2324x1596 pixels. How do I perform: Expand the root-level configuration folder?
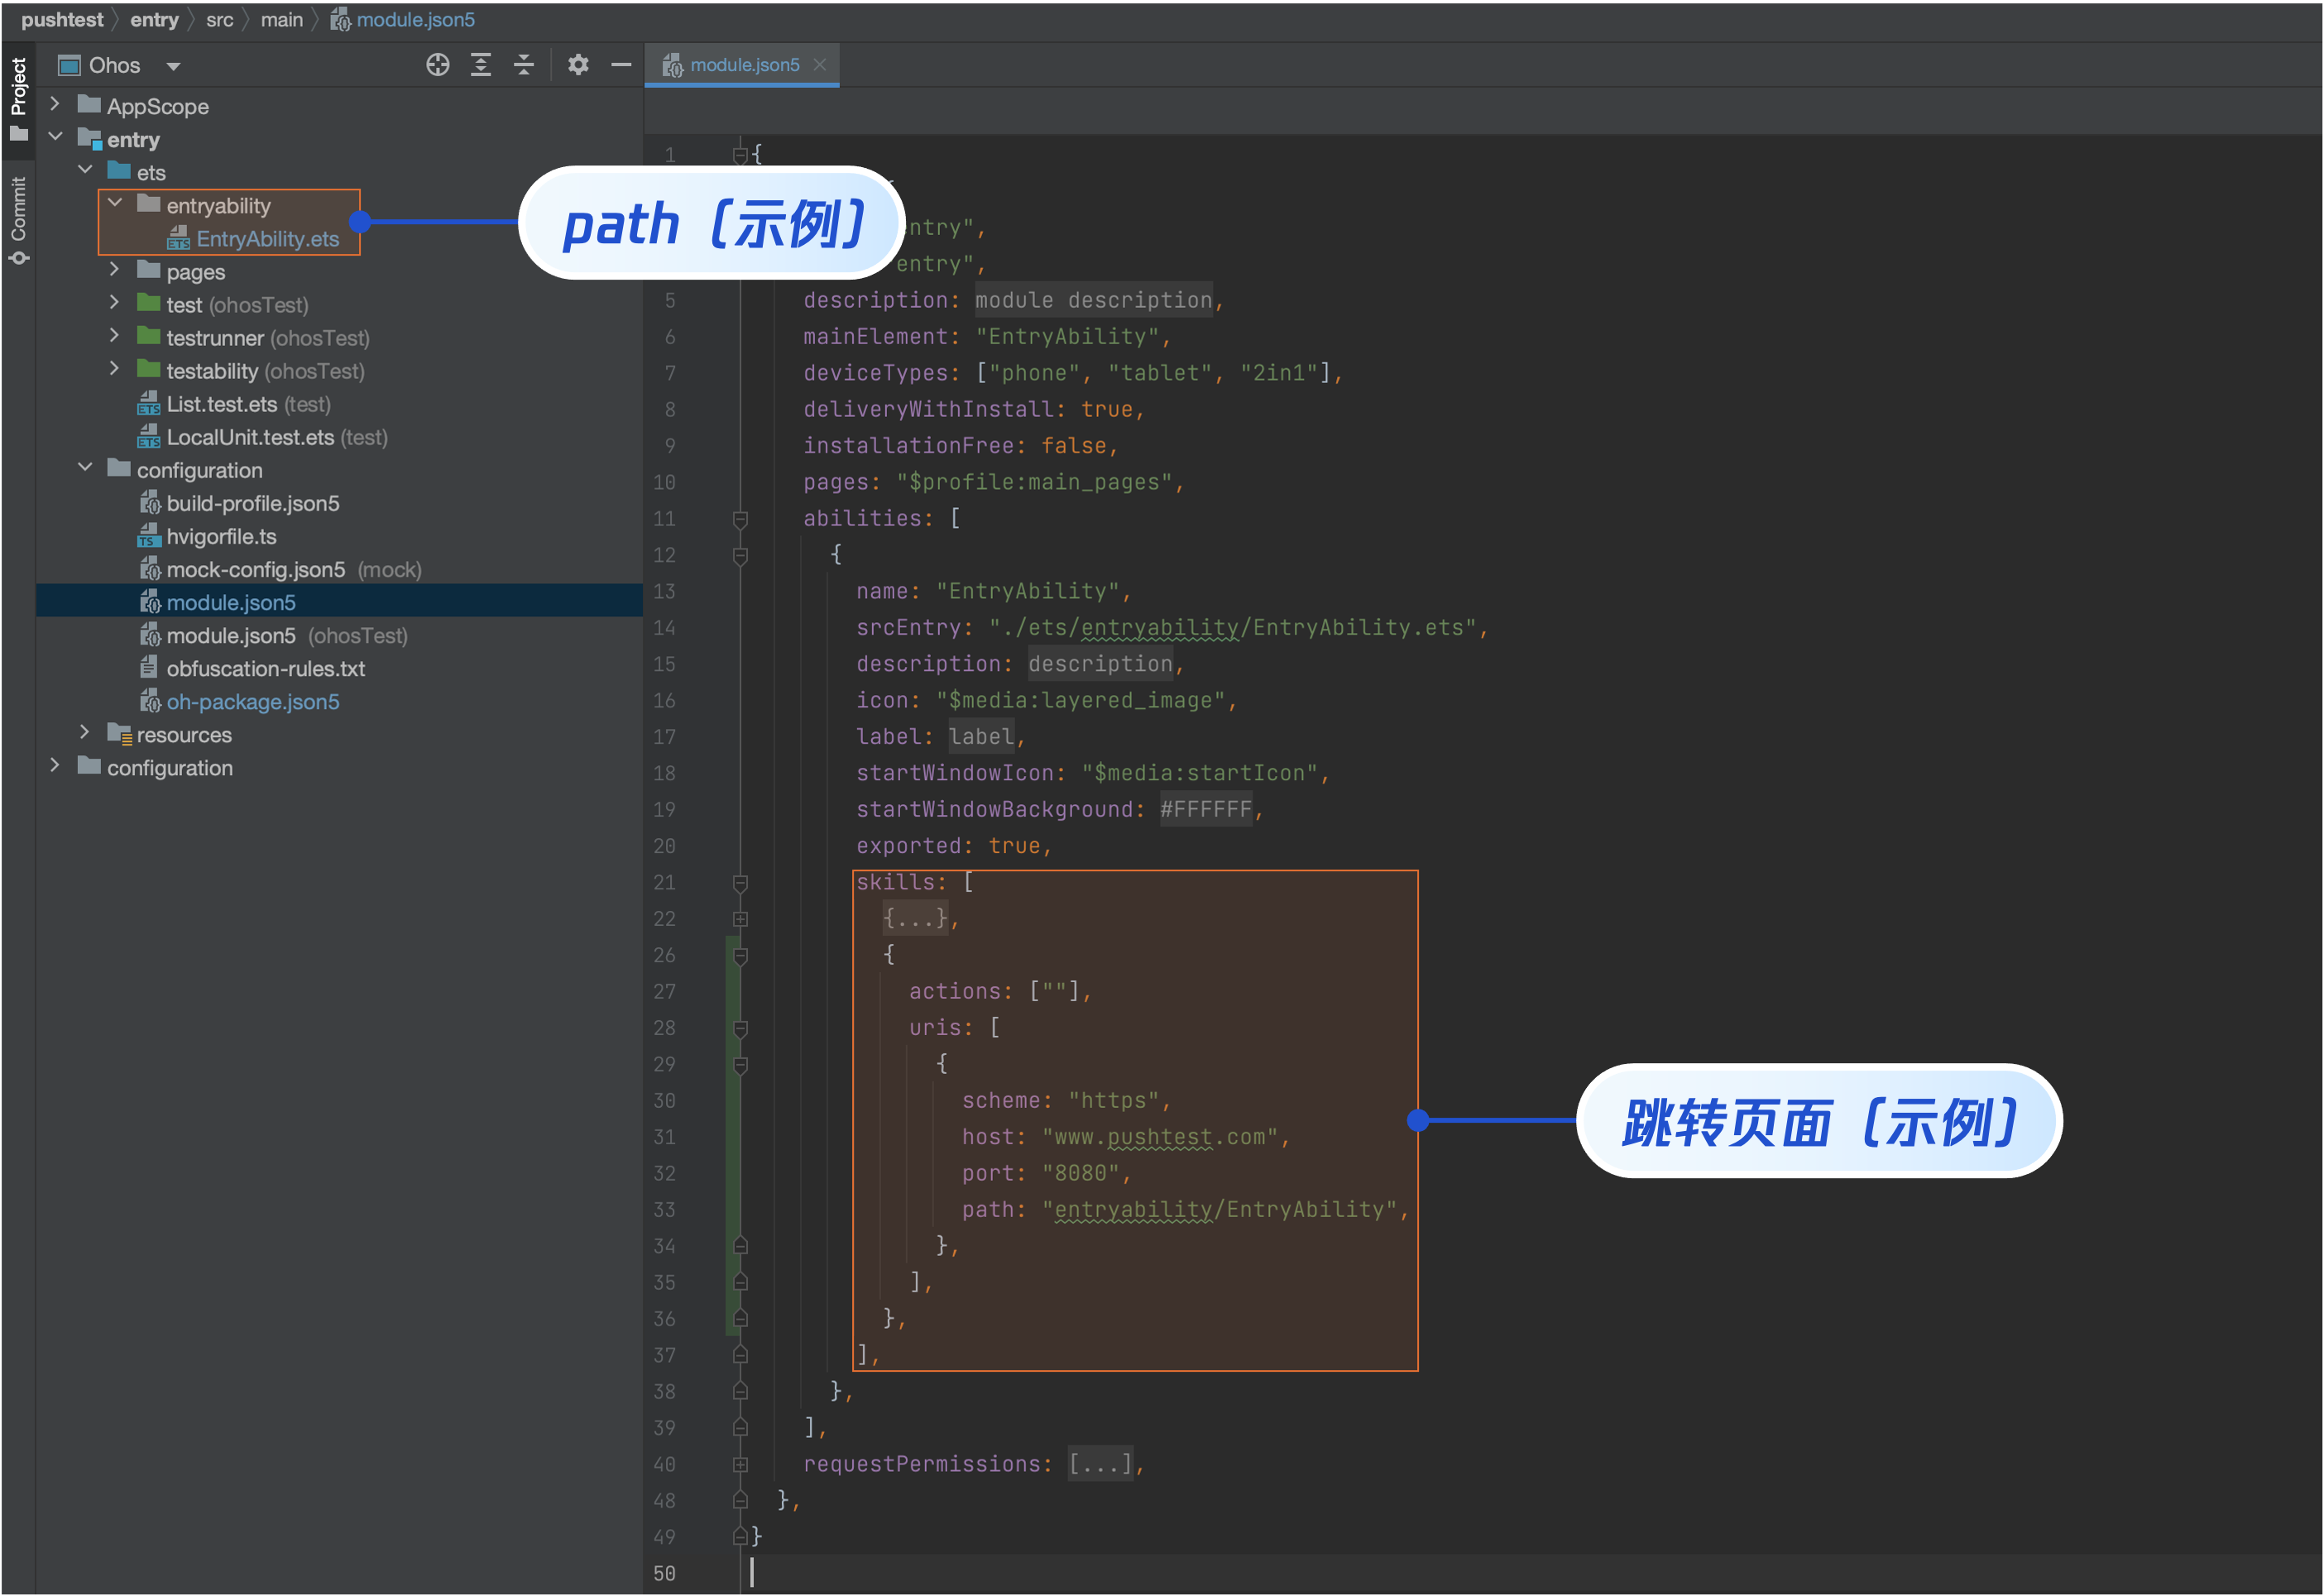(55, 766)
